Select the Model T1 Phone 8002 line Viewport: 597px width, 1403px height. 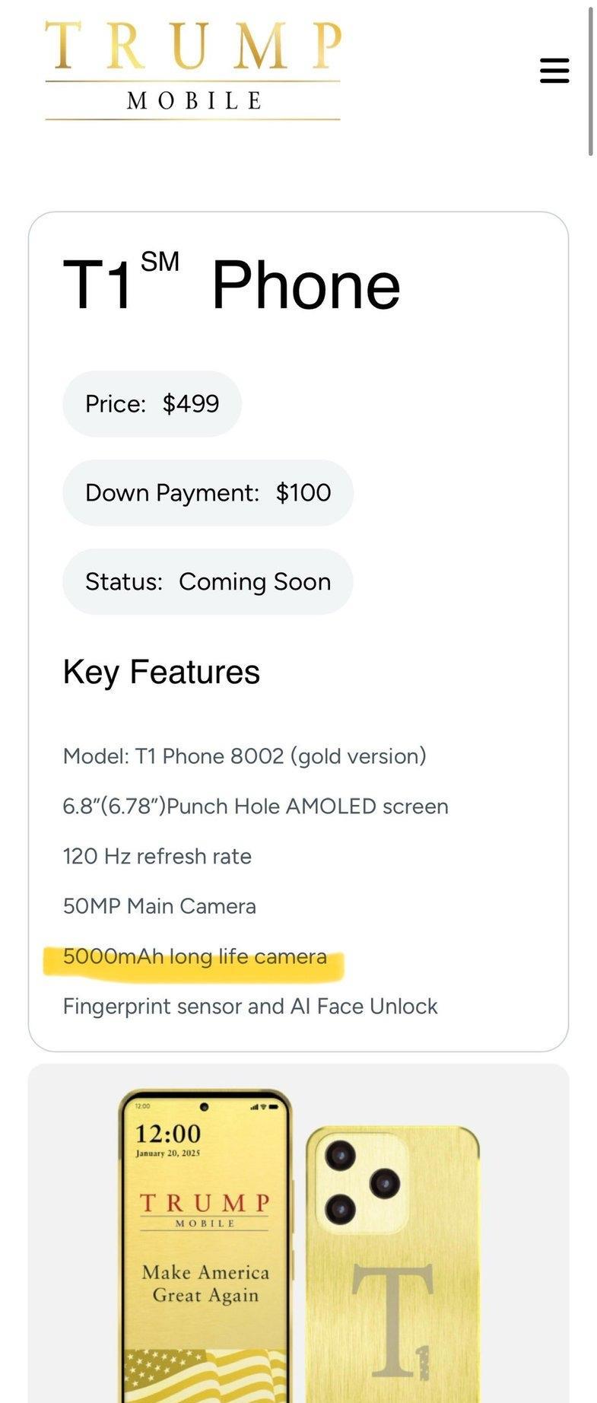(x=244, y=756)
